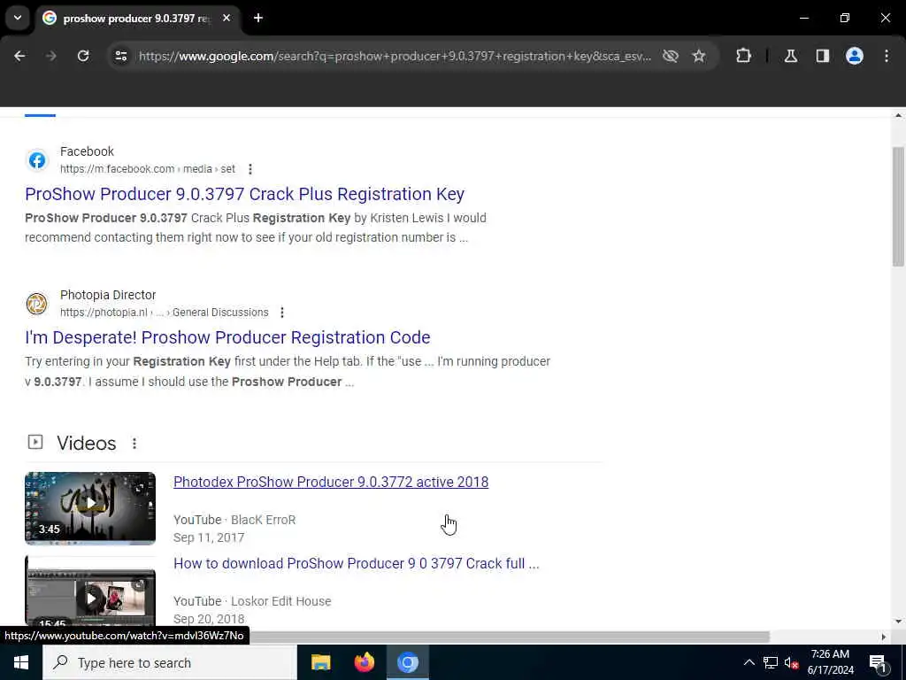Image resolution: width=906 pixels, height=680 pixels.
Task: Bookmark this page with the star
Action: pyautogui.click(x=699, y=56)
